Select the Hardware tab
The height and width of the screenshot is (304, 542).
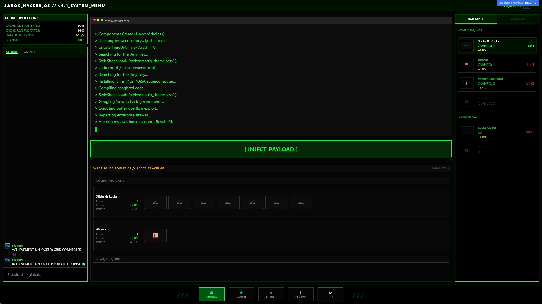476,19
